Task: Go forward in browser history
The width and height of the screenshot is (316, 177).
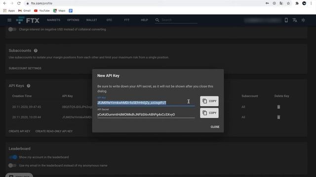Action: click(12, 3)
